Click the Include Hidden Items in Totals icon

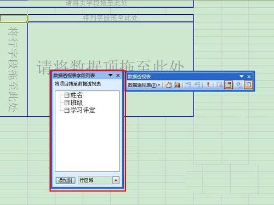(219, 85)
